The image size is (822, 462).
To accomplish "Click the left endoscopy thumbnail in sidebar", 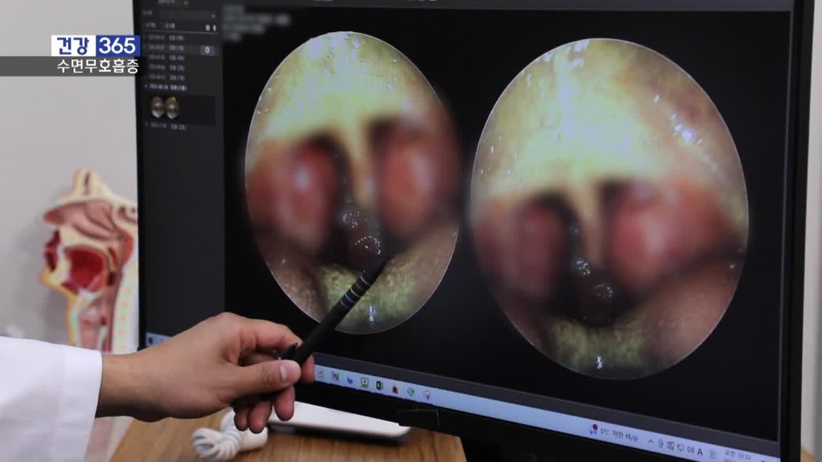I will click(x=157, y=108).
